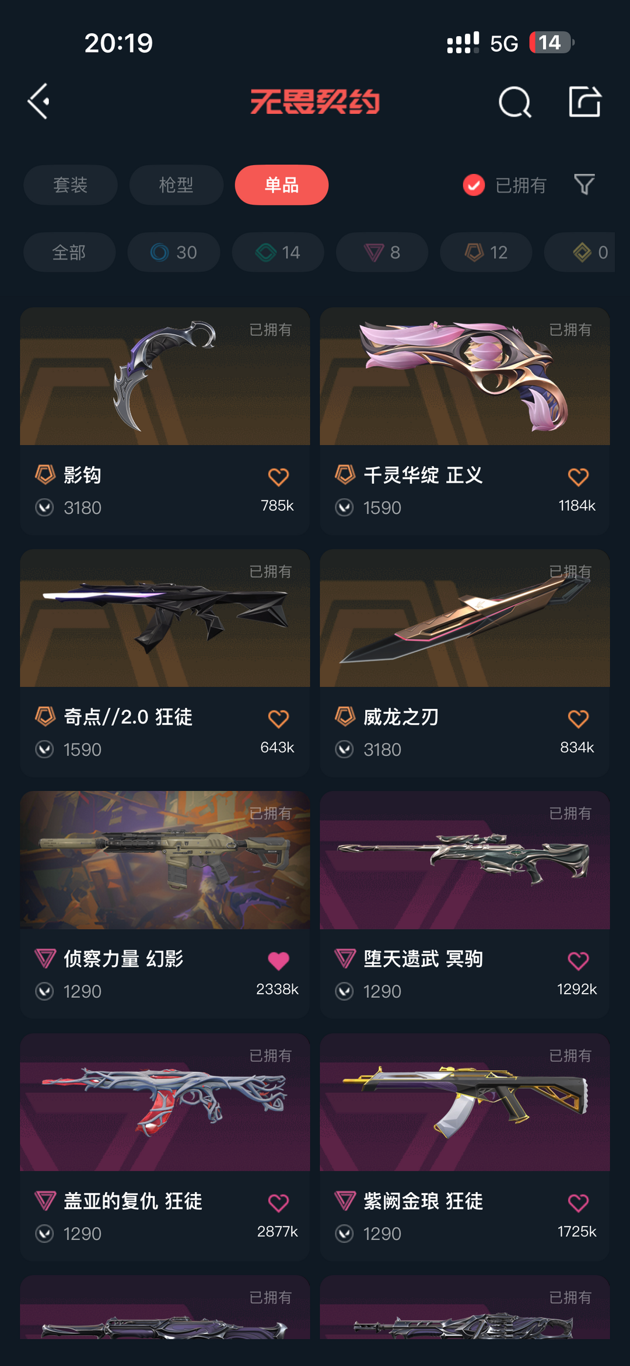Toggle the 已拥有 owned checkbox

tap(474, 185)
